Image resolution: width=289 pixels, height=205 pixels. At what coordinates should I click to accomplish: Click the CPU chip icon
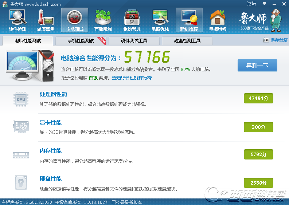point(21,99)
